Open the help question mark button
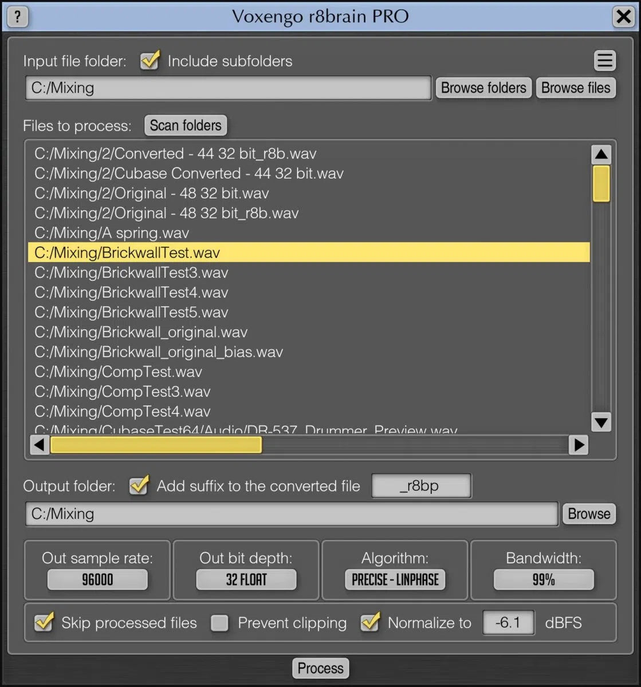Image resolution: width=641 pixels, height=687 pixels. pos(17,16)
